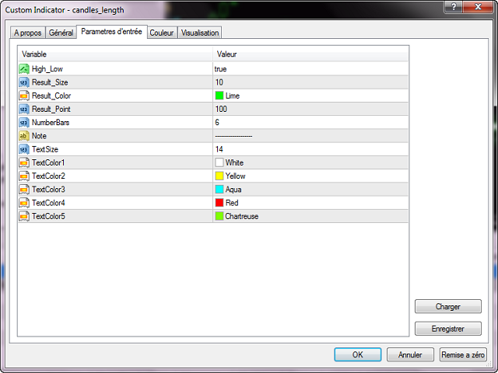Click the 'true' value of High_Low
Viewport: 498px width, 373px height.
coord(220,69)
